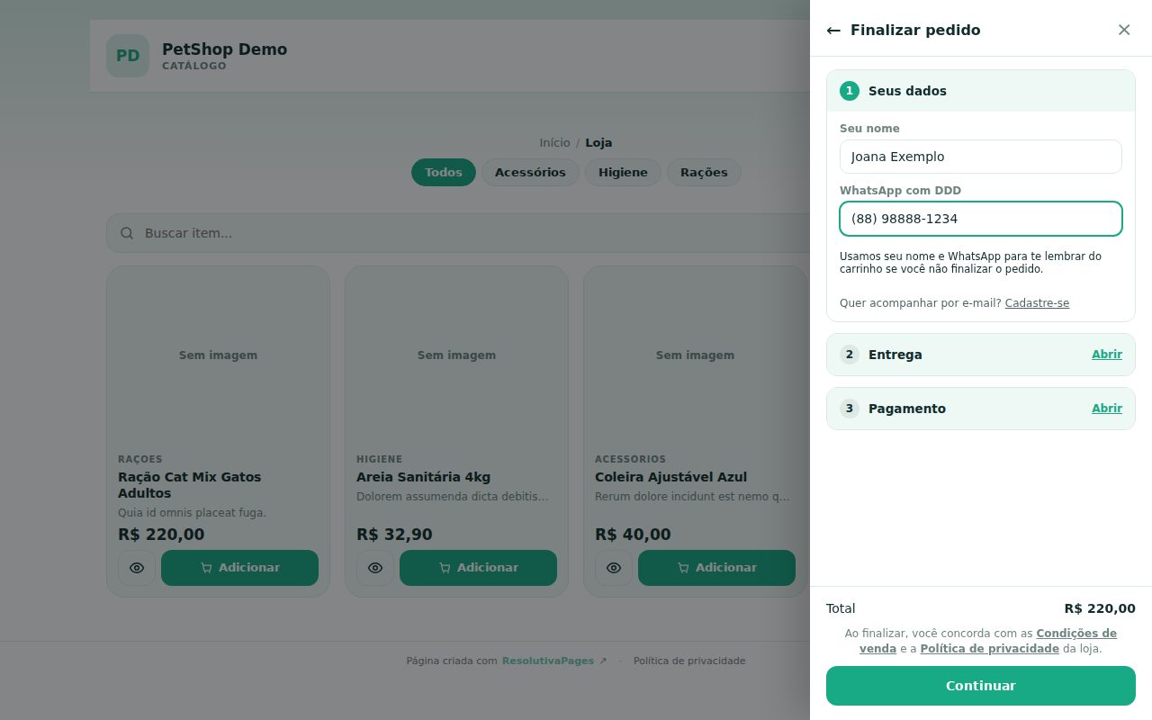View details of Areia Sanitária eye icon
1152x720 pixels.
tap(375, 568)
